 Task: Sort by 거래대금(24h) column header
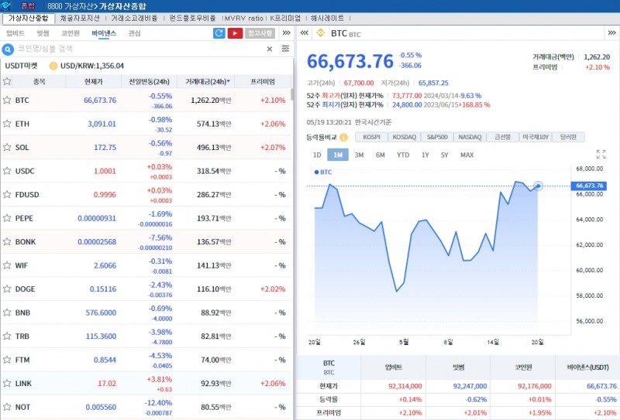coord(206,82)
